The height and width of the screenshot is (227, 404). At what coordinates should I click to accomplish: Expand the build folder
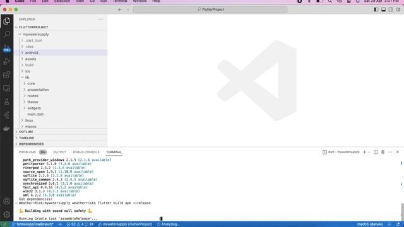coord(61,65)
